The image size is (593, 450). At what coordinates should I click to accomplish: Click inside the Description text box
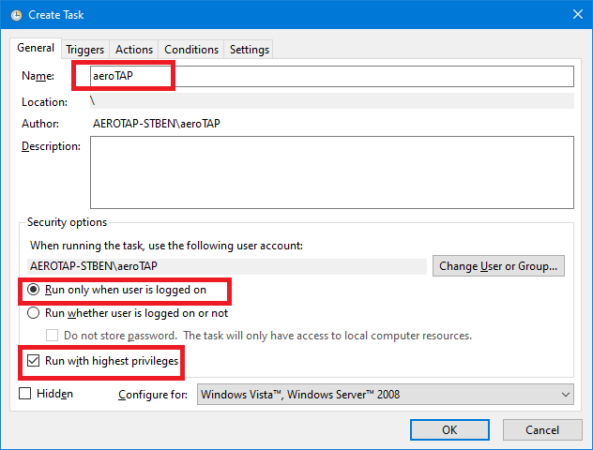(x=331, y=172)
